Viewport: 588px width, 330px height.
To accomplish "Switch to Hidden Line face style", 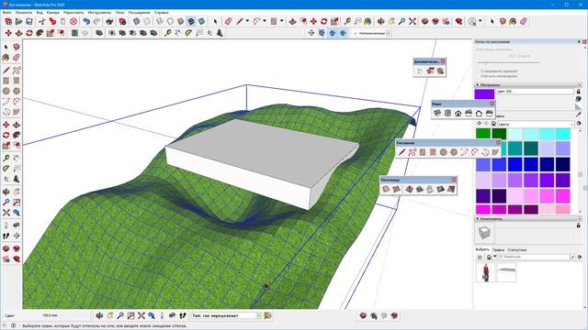I will pyautogui.click(x=170, y=22).
